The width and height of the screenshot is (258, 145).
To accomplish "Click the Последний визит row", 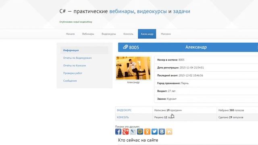I will tap(206, 75).
